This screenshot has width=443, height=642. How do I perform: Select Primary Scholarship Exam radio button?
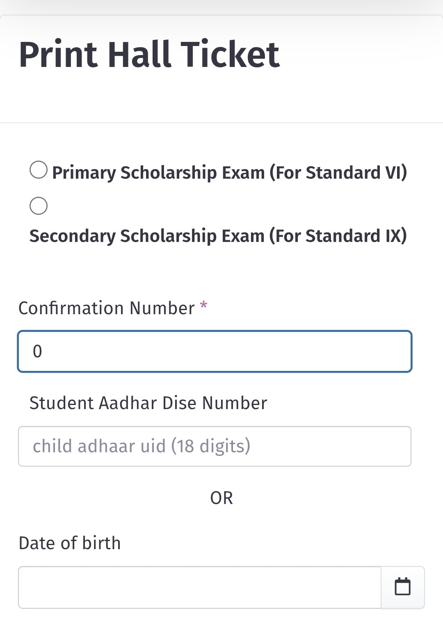(x=39, y=170)
